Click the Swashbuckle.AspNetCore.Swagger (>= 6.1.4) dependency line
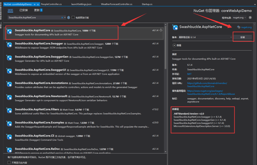The image size is (257, 165). point(197,117)
